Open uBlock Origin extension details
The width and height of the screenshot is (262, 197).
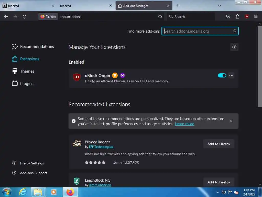(x=97, y=76)
